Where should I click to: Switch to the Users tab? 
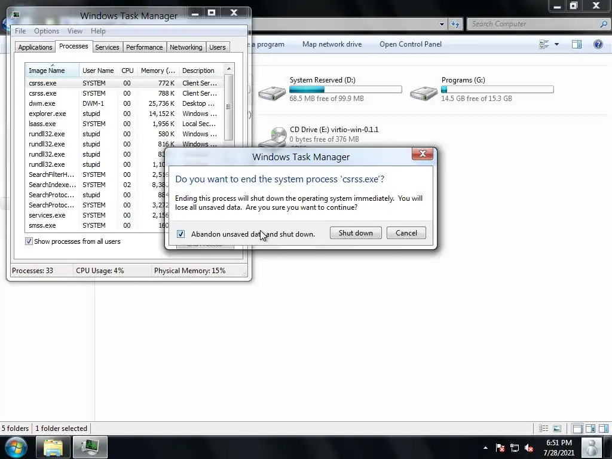coord(217,47)
